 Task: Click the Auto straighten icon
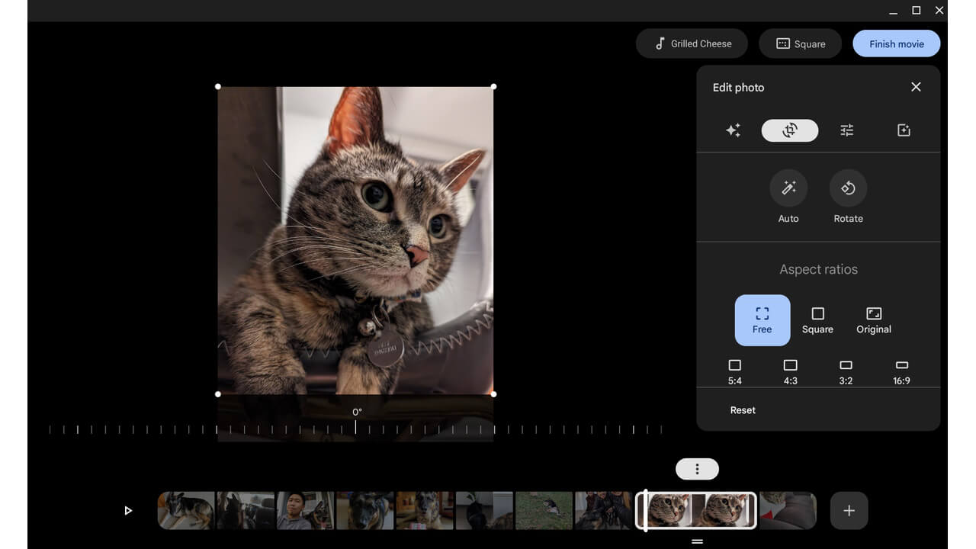click(788, 188)
